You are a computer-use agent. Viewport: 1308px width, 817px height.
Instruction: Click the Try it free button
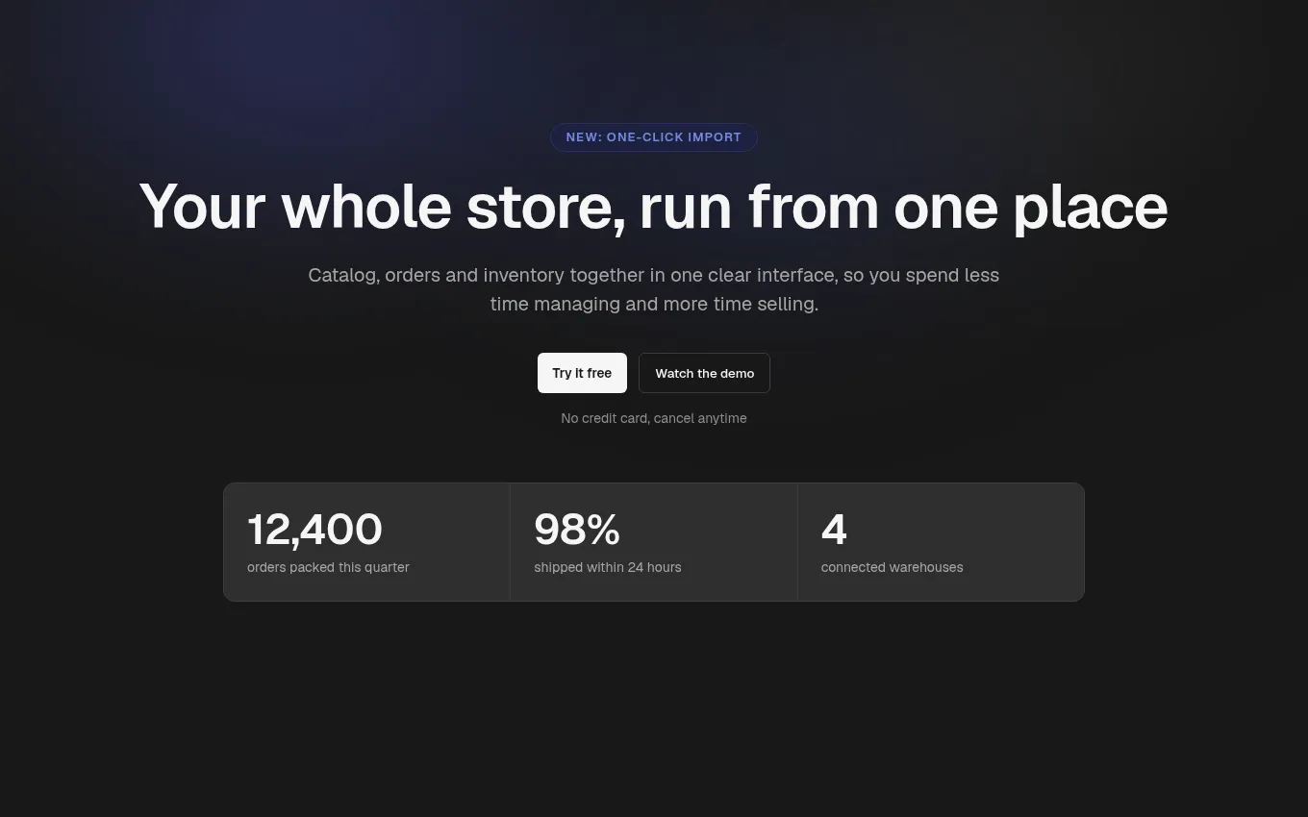click(x=582, y=373)
